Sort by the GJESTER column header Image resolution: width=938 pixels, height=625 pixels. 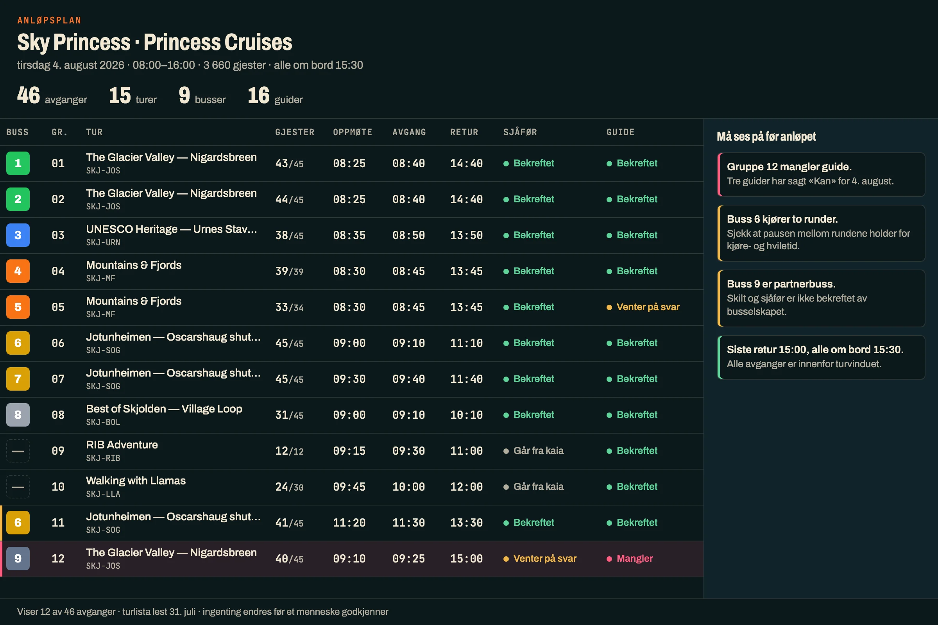tap(295, 132)
